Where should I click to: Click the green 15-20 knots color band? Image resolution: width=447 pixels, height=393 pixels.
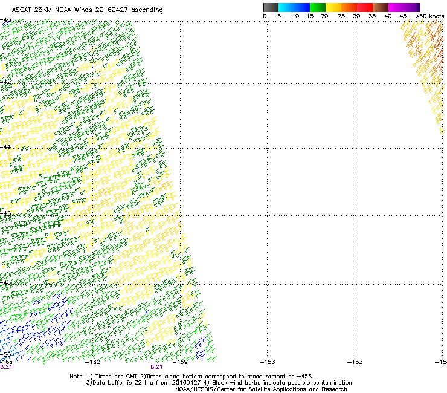pos(318,7)
